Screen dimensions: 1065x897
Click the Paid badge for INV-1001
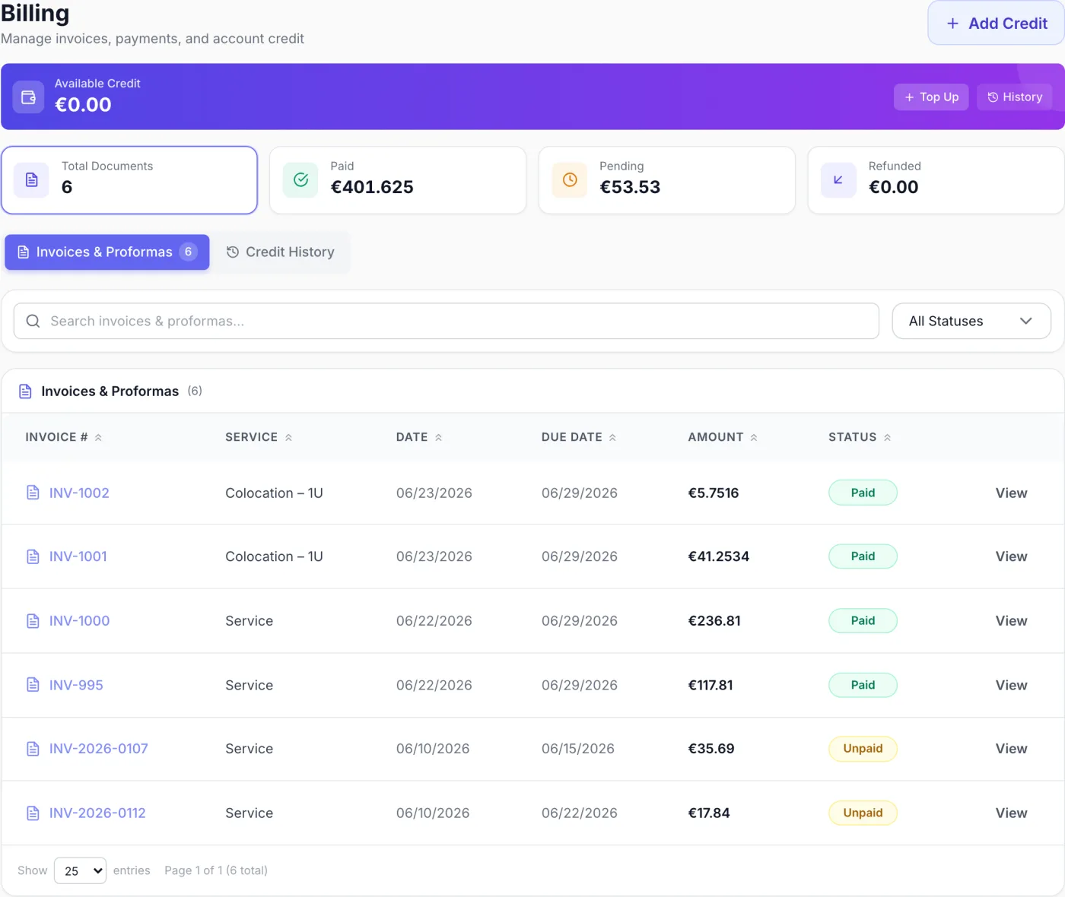[x=863, y=556]
